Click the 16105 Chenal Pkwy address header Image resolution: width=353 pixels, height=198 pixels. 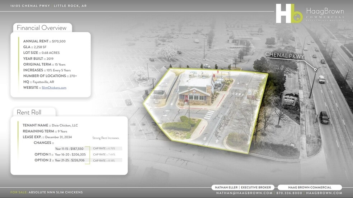pos(48,6)
